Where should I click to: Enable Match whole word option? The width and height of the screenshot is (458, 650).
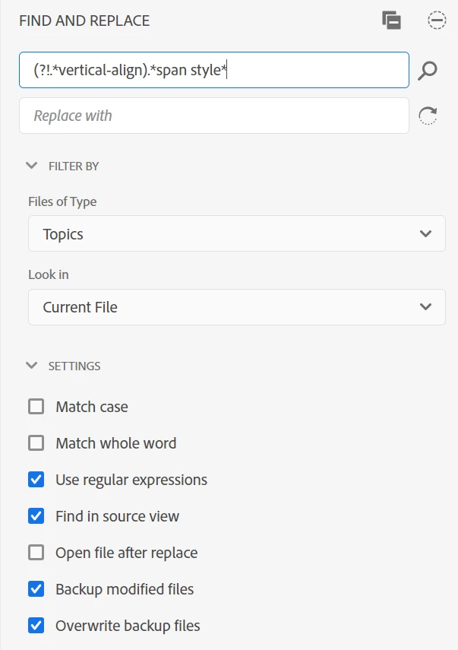(x=36, y=443)
